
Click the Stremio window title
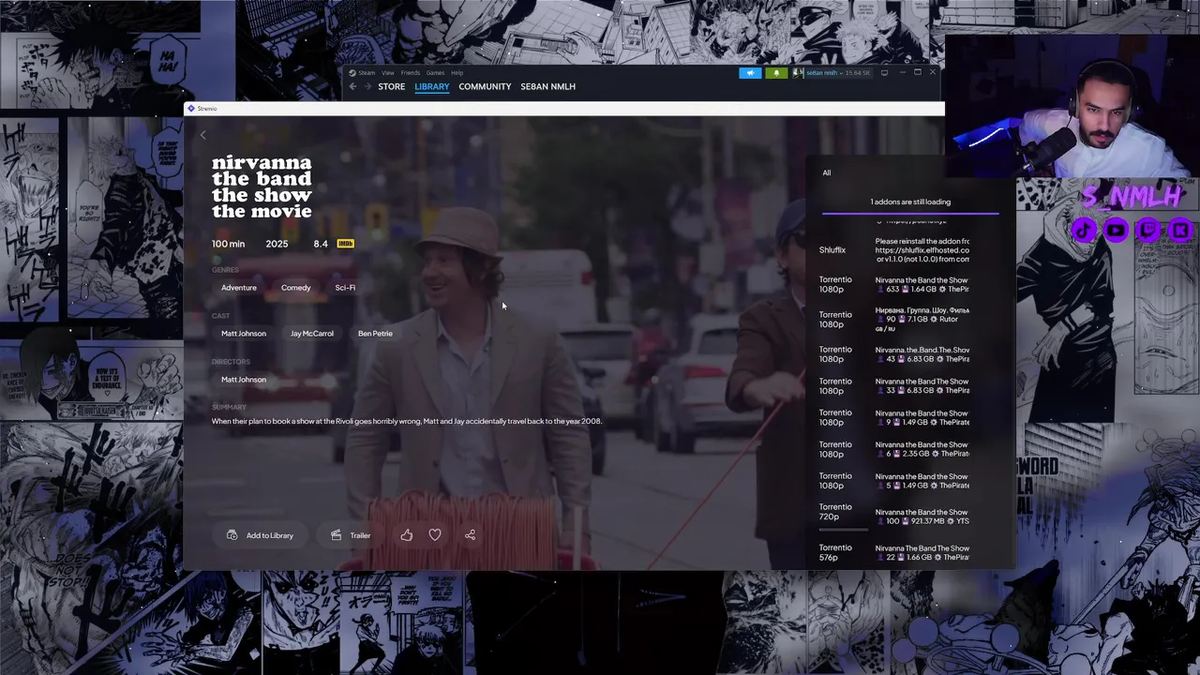tap(207, 109)
